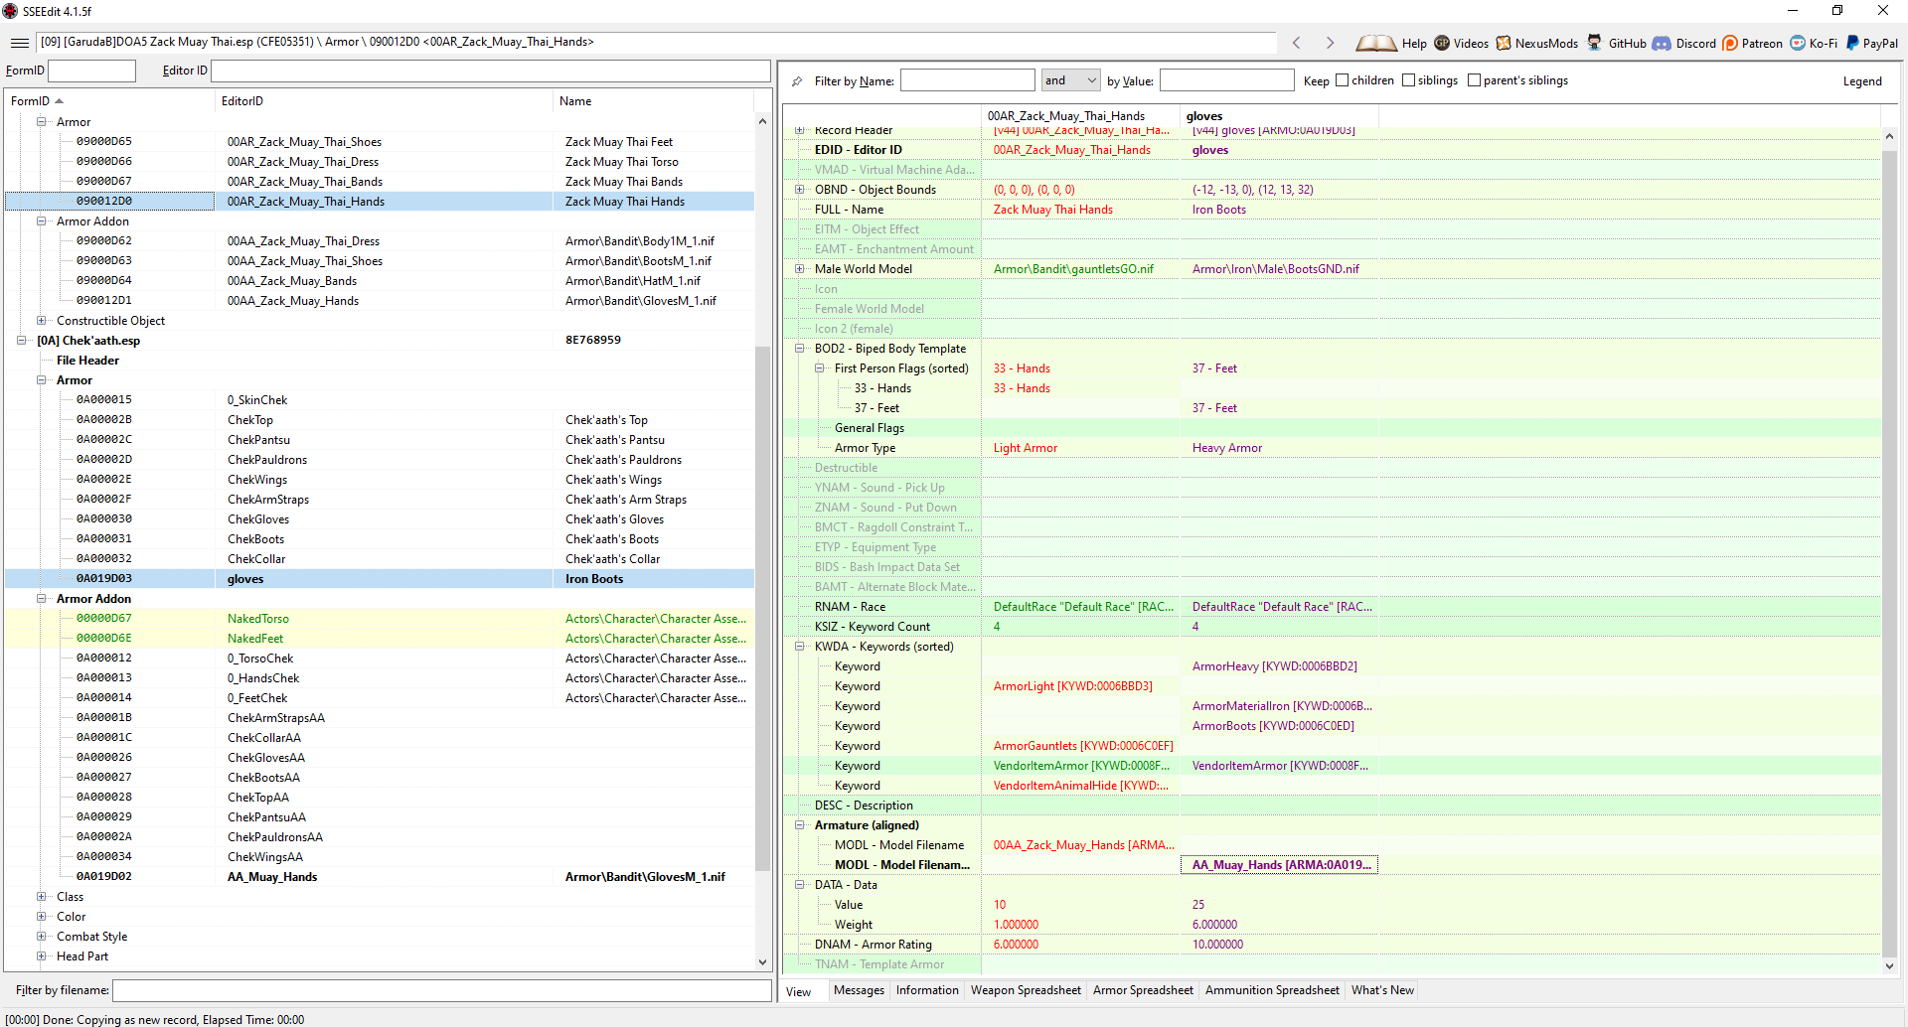Image resolution: width=1908 pixels, height=1027 pixels.
Task: Open PayPal donation icon
Action: click(x=1852, y=43)
